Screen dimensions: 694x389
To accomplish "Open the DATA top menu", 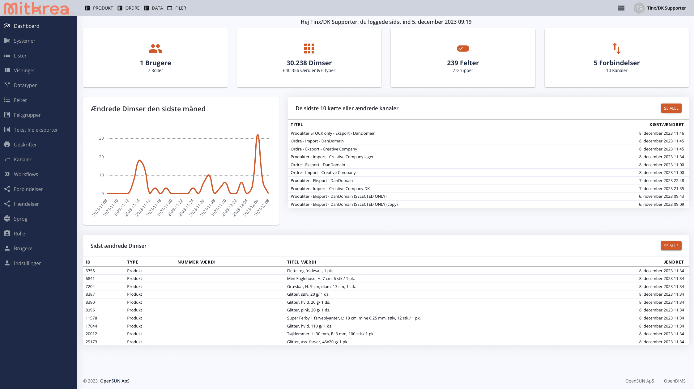I will [x=154, y=8].
